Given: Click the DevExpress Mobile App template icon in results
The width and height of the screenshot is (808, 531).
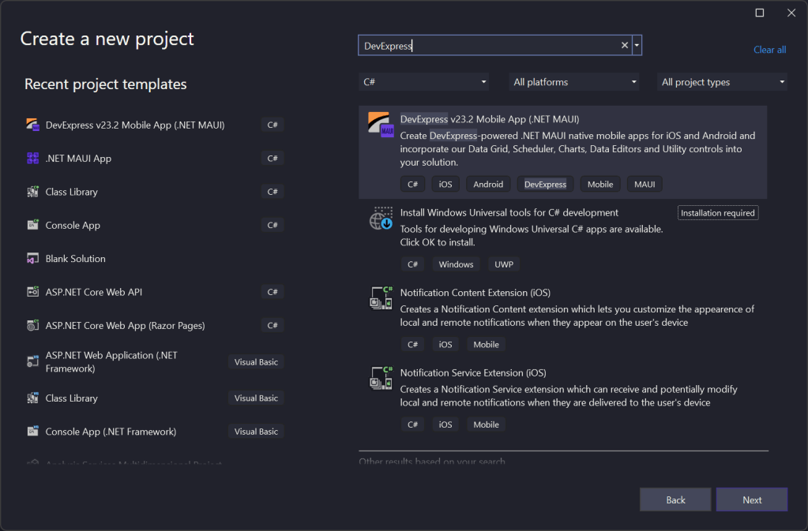Looking at the screenshot, I should [x=381, y=125].
